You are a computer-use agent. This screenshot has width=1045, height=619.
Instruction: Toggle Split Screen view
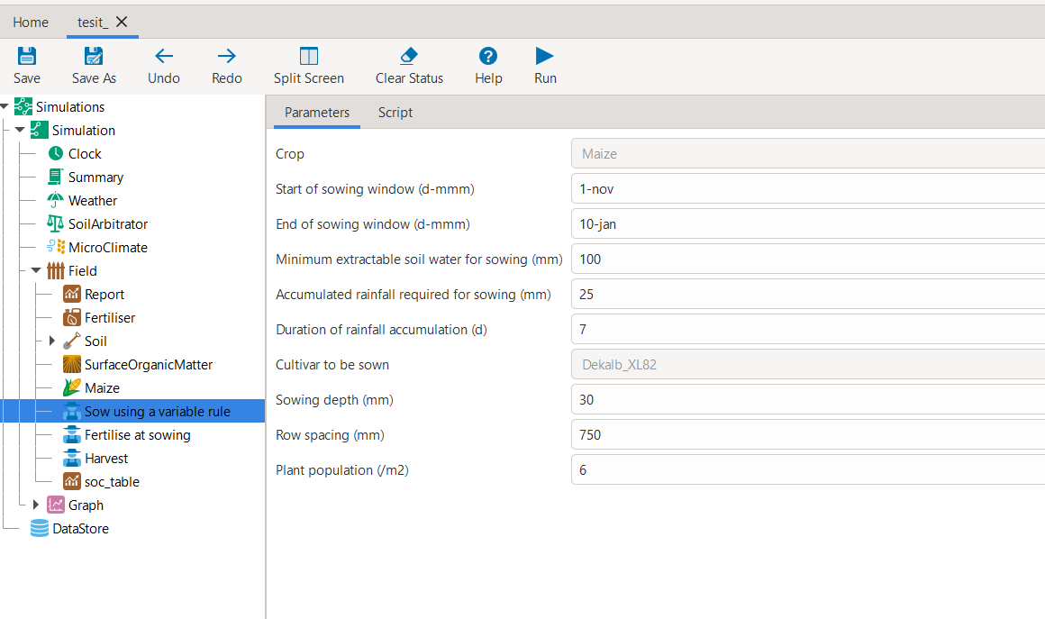[309, 57]
